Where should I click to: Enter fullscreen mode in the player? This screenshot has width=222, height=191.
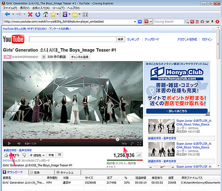click(x=139, y=144)
